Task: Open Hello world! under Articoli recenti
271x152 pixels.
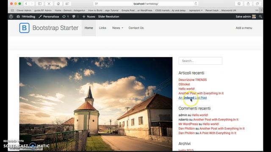Action: pyautogui.click(x=186, y=89)
